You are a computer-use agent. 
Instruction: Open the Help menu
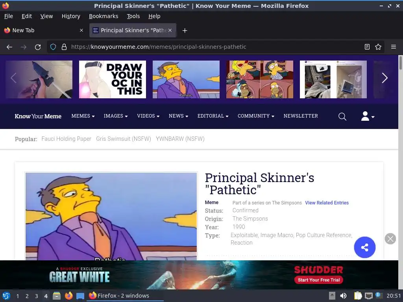(154, 16)
